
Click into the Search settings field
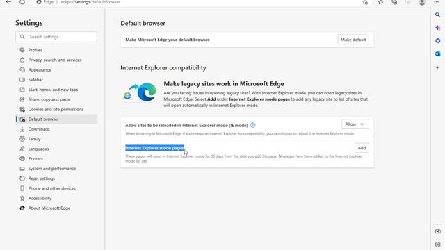(x=56, y=37)
